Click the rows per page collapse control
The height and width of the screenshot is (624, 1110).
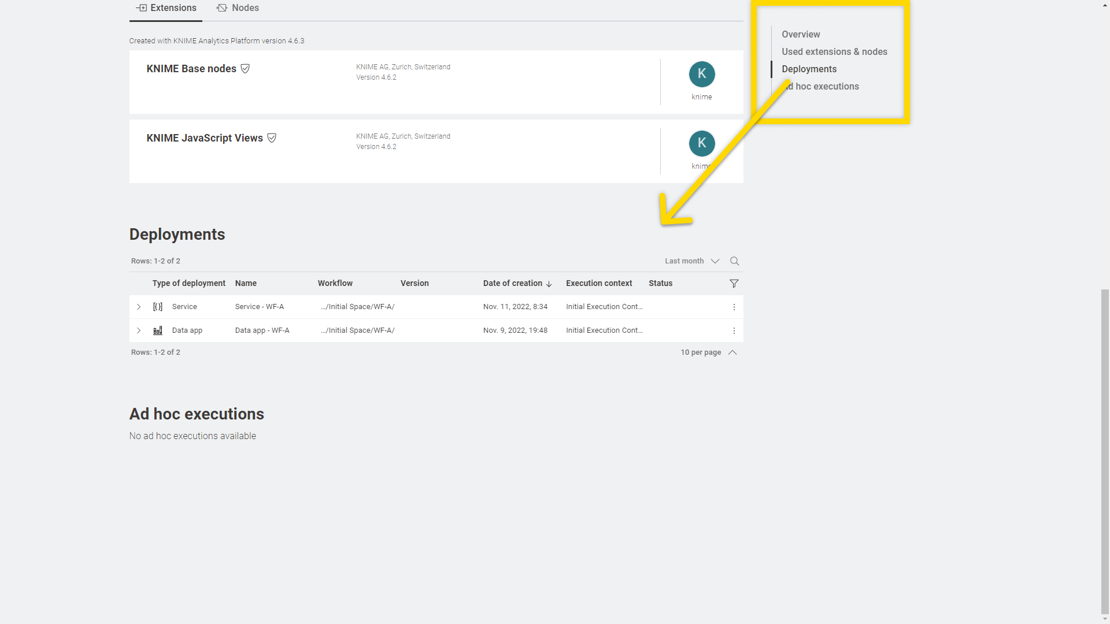(732, 352)
